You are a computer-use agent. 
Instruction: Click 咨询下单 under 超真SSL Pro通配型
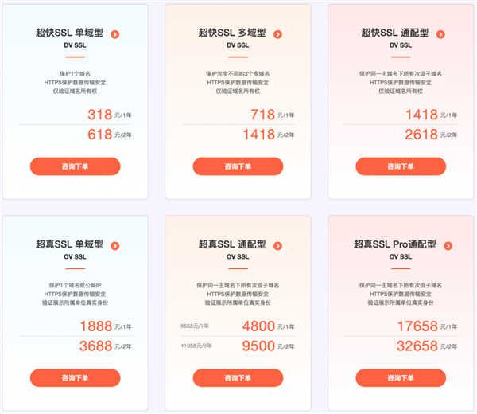(x=401, y=377)
